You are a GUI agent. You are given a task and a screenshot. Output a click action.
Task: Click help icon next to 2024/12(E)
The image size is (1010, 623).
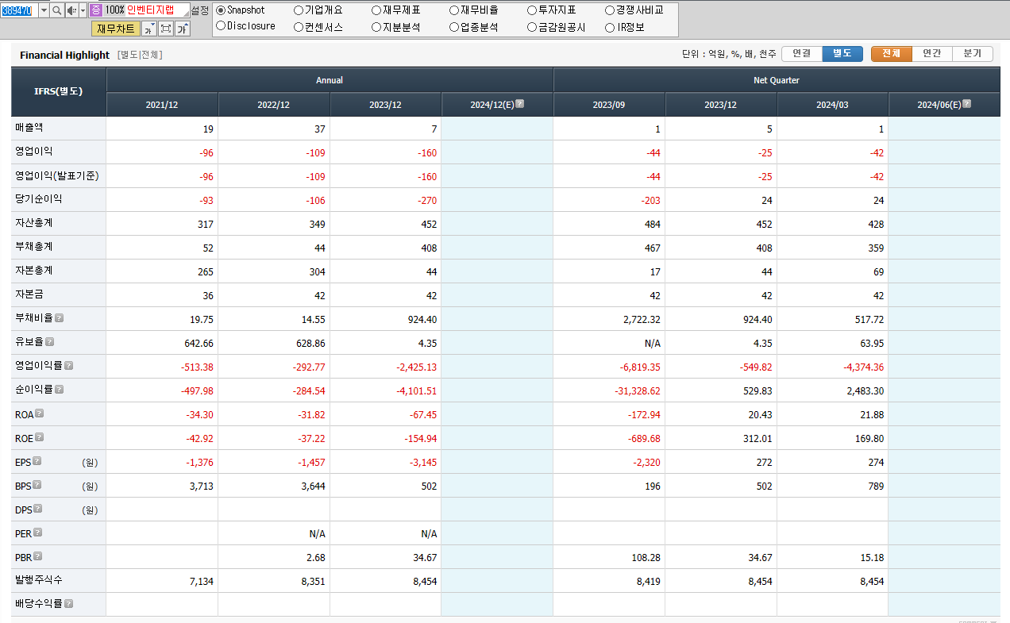point(519,104)
